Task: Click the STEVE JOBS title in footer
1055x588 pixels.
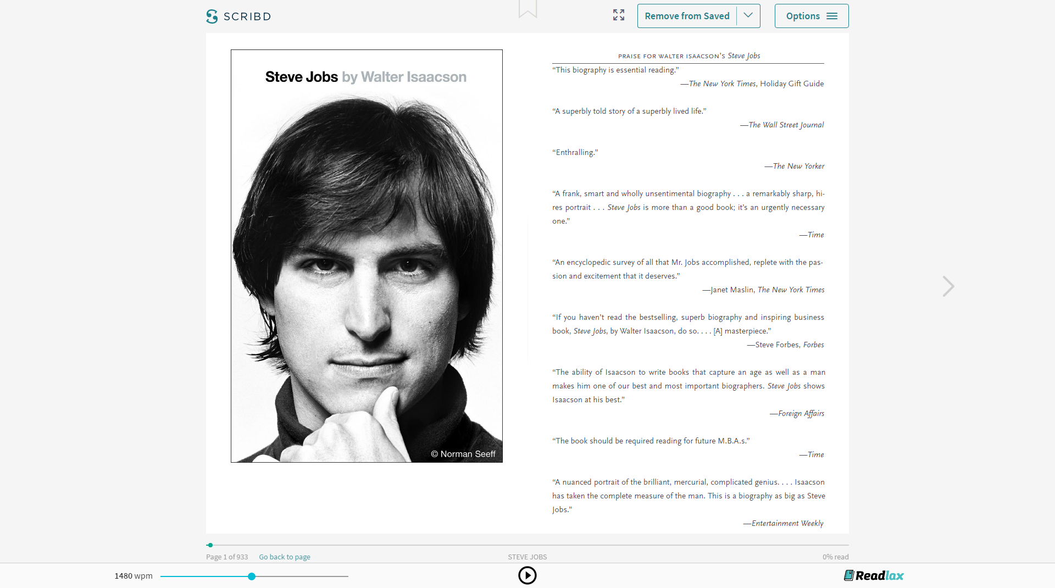Action: pos(526,557)
